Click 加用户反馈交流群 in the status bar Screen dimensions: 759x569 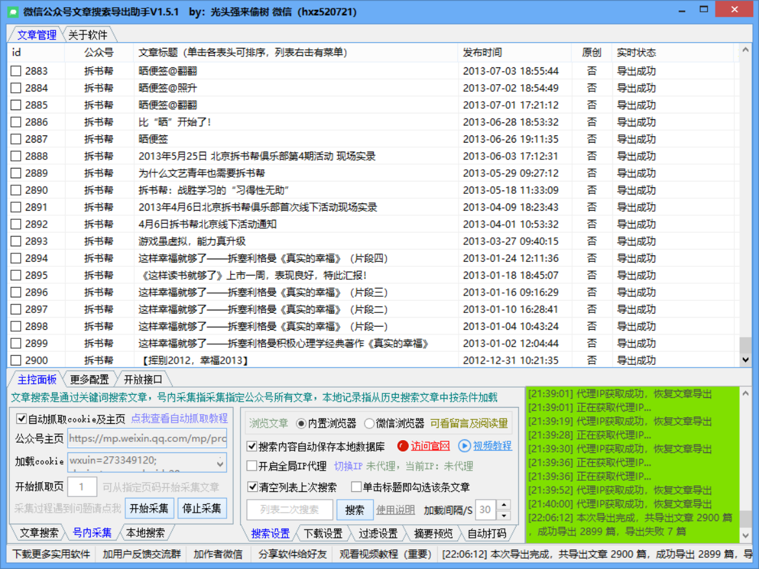[x=141, y=554]
